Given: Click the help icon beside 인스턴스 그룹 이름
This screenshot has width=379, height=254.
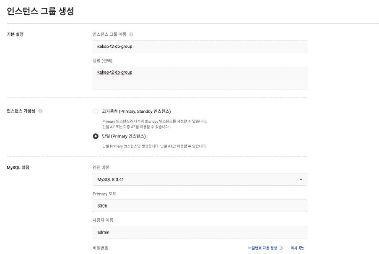Looking at the screenshot, I should click(131, 34).
